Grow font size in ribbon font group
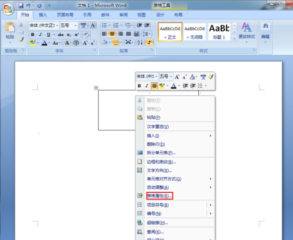This screenshot has height=240, width=293. coord(85,43)
